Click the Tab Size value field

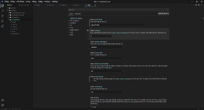101,36
